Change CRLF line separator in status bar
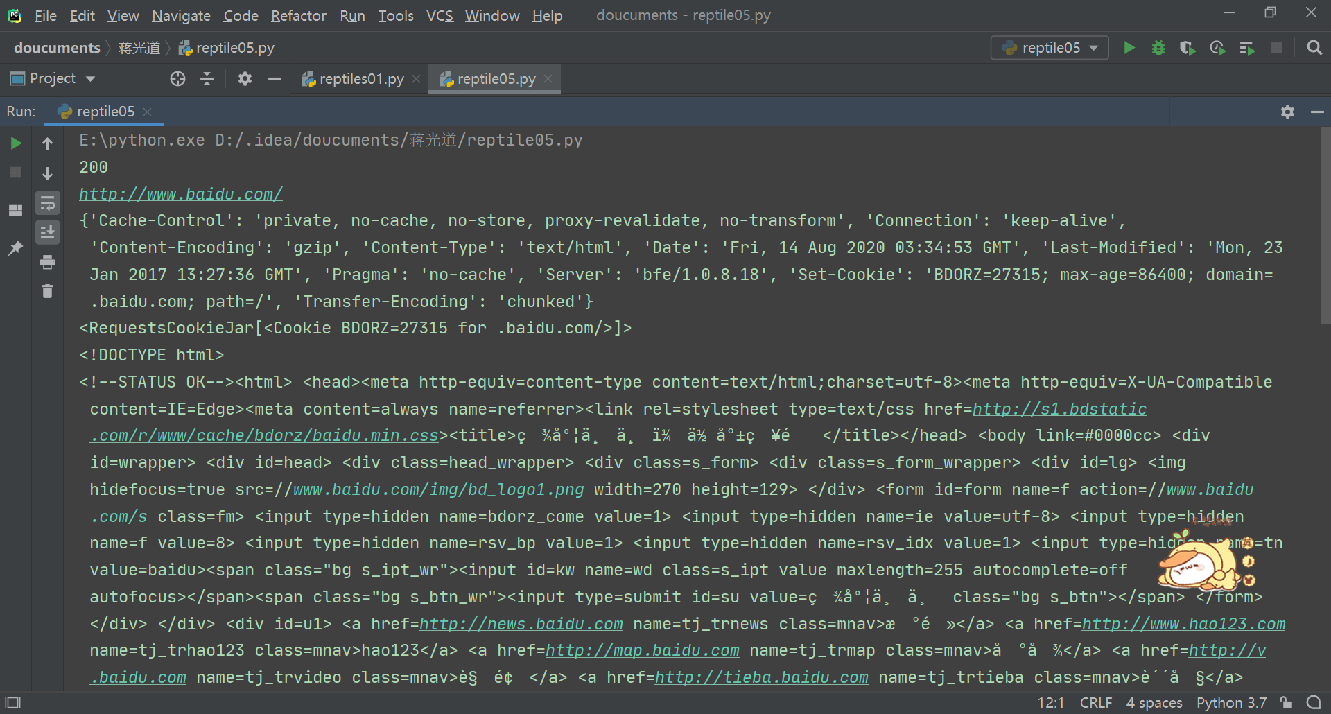The image size is (1331, 714). click(x=1096, y=703)
